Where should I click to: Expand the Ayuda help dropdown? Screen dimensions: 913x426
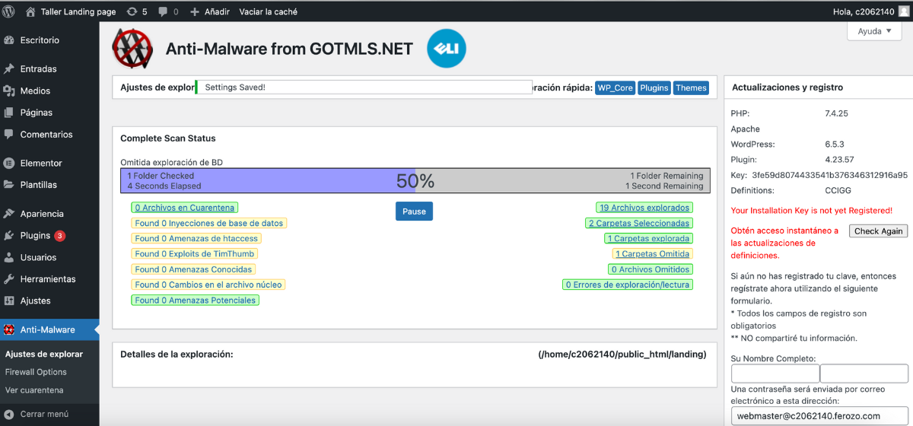[874, 31]
